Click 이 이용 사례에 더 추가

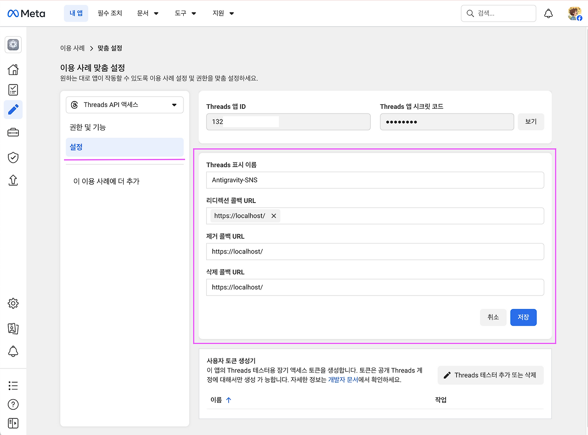click(106, 181)
